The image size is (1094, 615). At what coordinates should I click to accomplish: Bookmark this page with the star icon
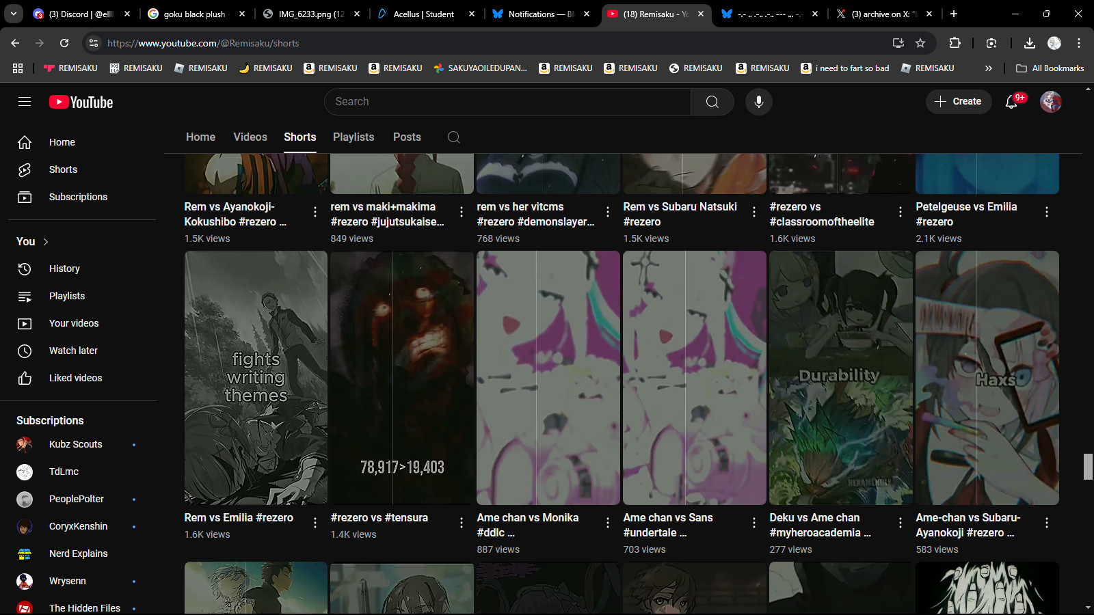click(x=920, y=43)
